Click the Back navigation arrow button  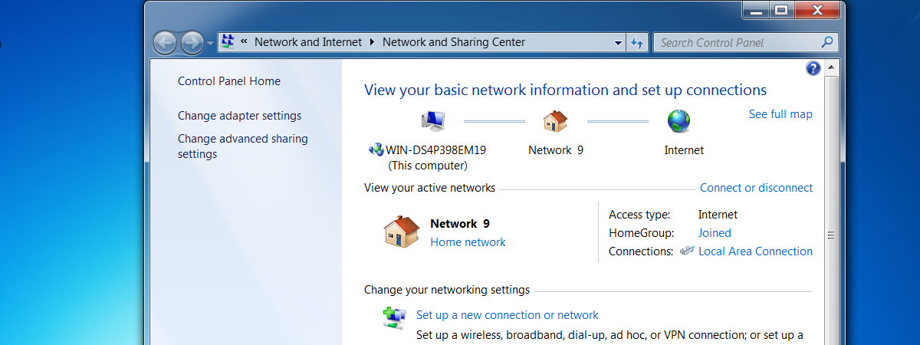click(165, 42)
